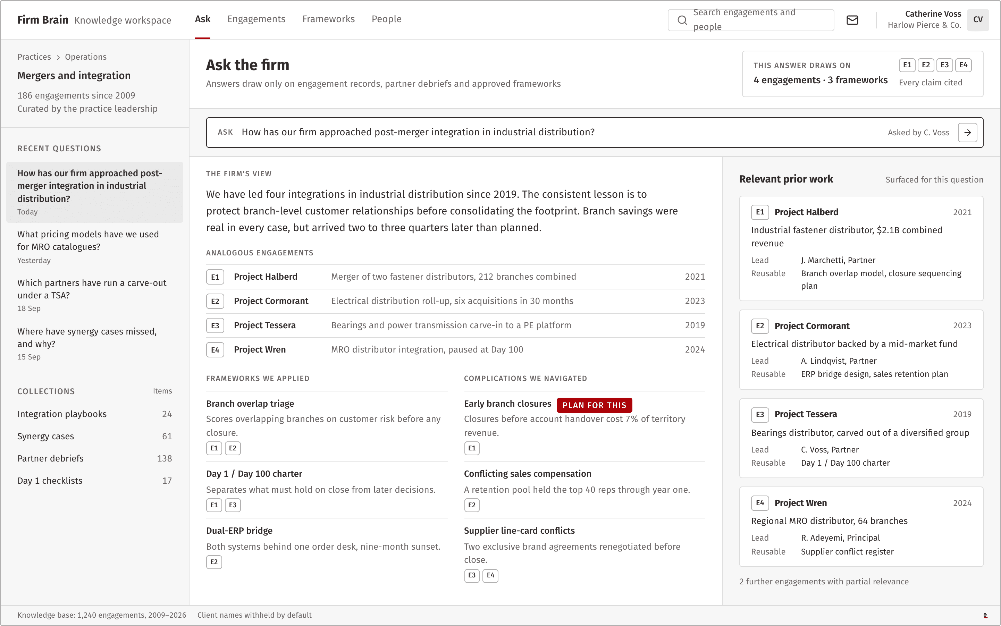Click the search engagements and people field

[x=751, y=20]
